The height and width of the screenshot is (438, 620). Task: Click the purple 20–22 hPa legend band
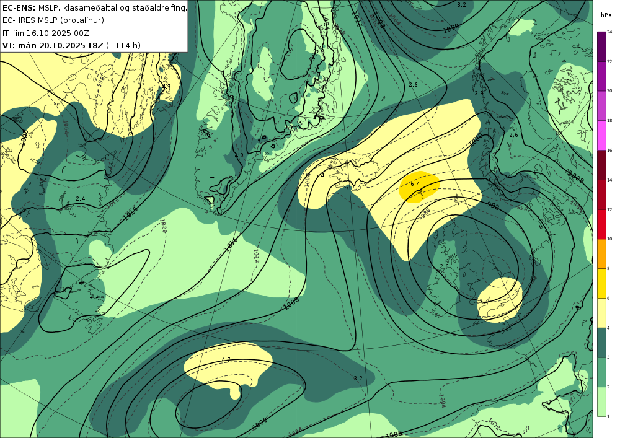(601, 76)
